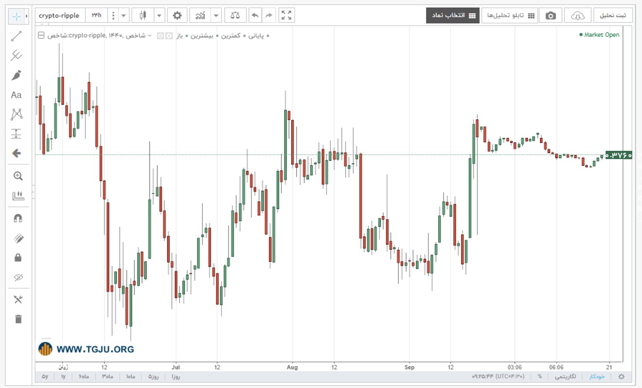Activate the brush drawing tool
The width and height of the screenshot is (642, 388).
[16, 75]
